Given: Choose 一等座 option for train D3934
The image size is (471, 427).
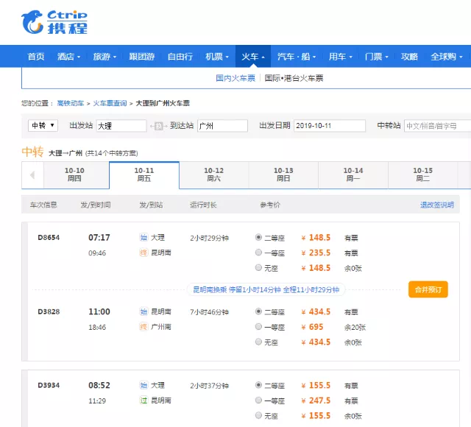Looking at the screenshot, I should pyautogui.click(x=258, y=400).
